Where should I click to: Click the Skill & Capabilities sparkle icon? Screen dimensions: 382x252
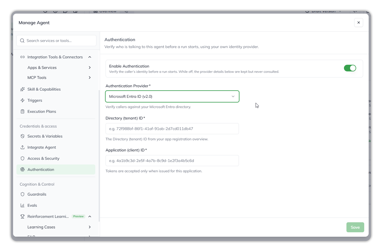pos(23,89)
